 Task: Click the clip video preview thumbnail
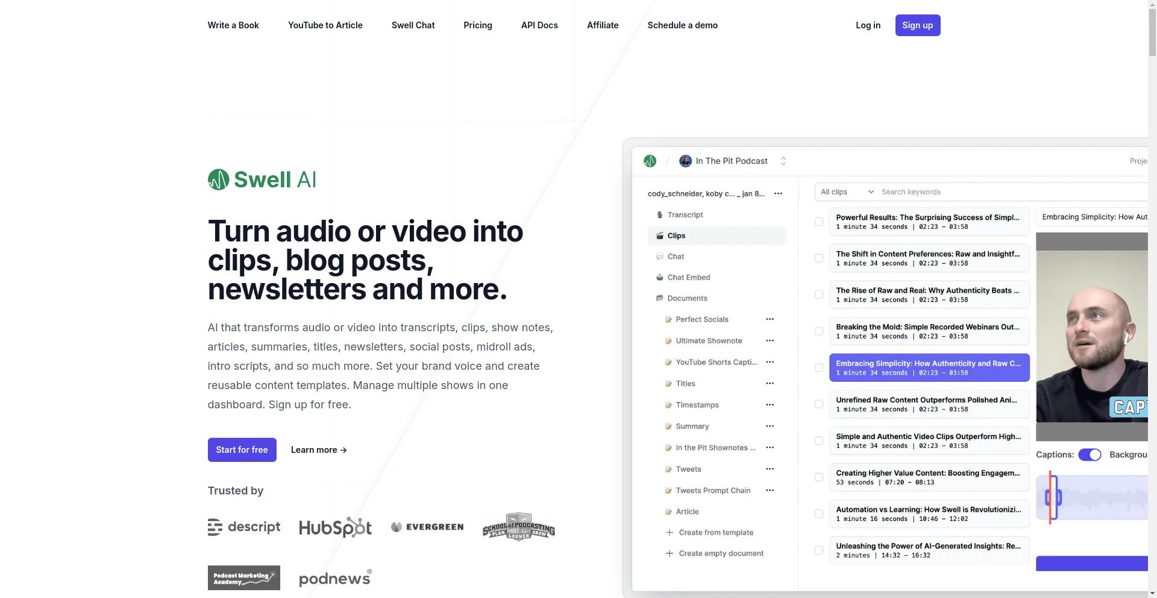pos(1092,337)
